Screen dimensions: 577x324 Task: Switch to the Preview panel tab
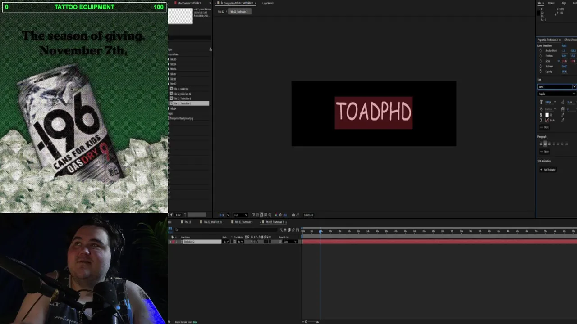[x=551, y=3]
